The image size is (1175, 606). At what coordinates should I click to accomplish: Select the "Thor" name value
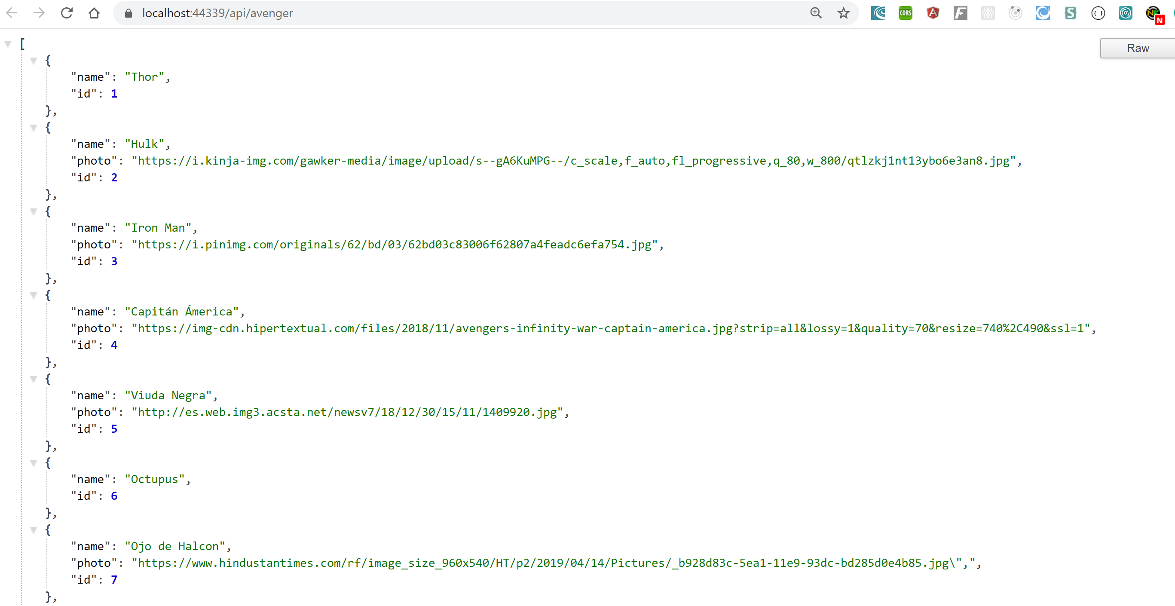(x=144, y=77)
